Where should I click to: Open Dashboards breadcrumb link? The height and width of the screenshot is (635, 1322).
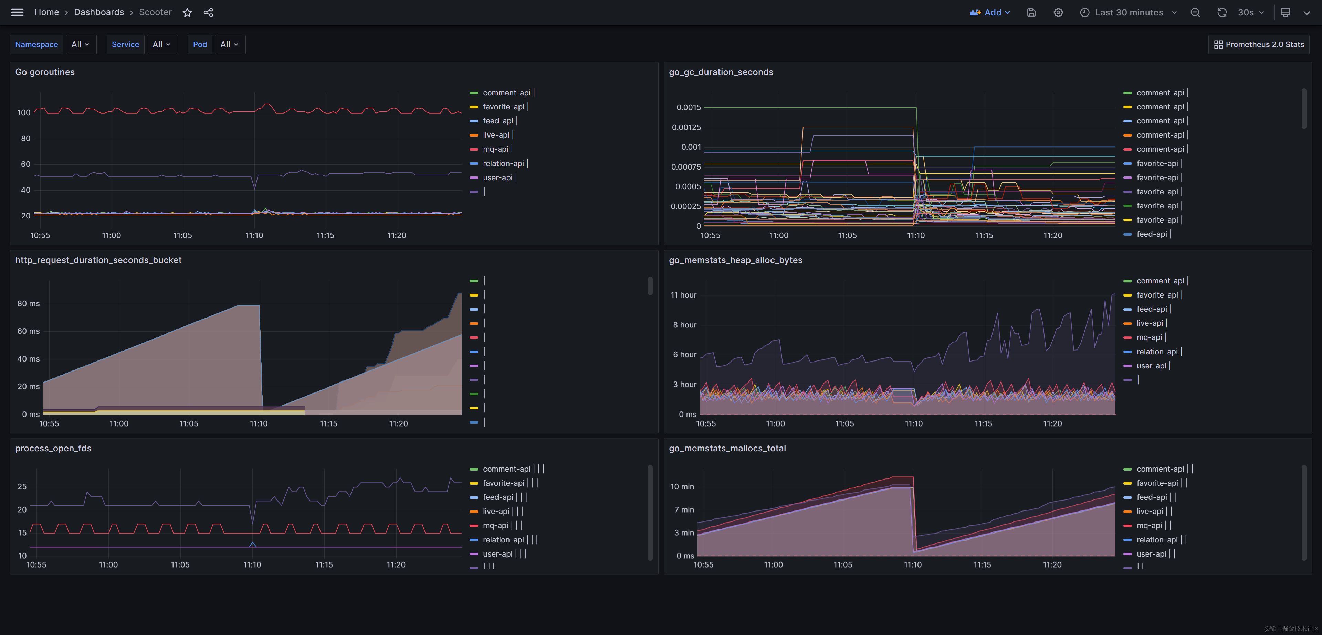[x=99, y=12]
